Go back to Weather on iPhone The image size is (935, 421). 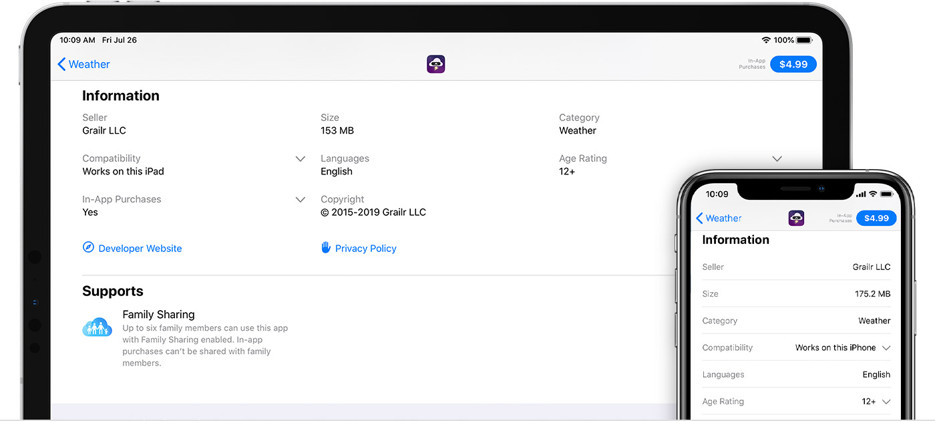(x=719, y=218)
